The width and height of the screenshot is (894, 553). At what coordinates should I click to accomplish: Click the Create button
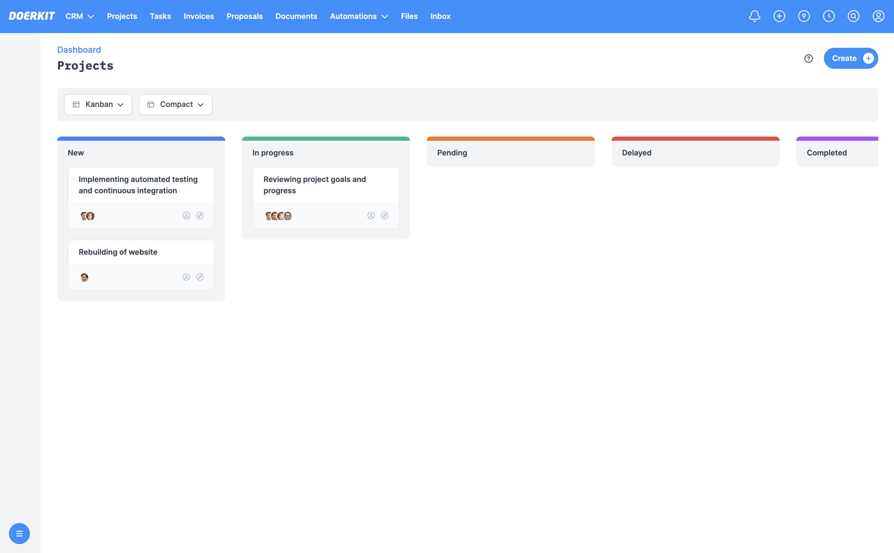click(850, 58)
